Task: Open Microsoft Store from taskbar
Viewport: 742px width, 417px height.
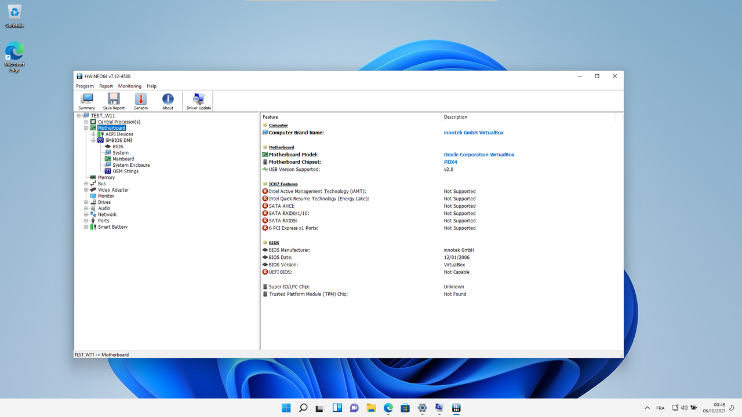Action: 405,408
